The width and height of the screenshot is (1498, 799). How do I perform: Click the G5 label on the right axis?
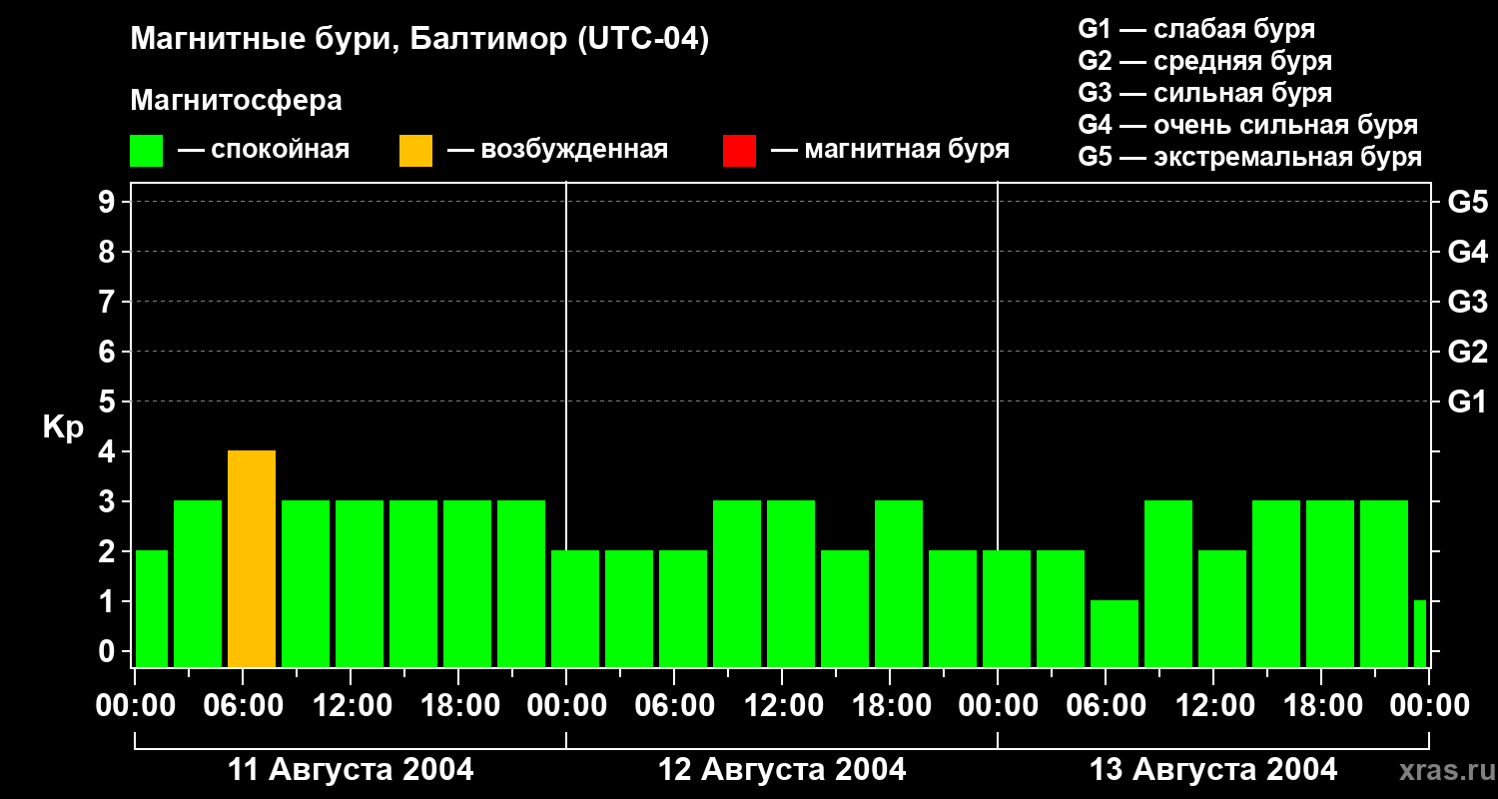tap(1467, 202)
